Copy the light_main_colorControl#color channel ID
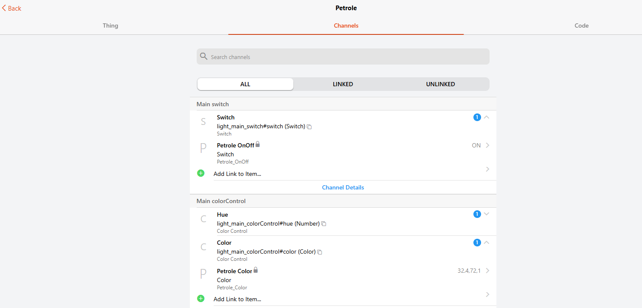 tap(320, 252)
